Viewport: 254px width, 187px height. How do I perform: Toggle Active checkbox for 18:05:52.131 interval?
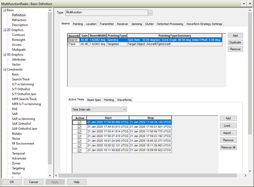[79, 146]
